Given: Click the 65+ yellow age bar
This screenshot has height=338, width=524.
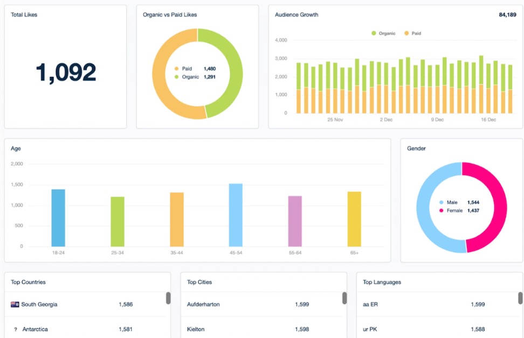Looking at the screenshot, I should pos(354,219).
